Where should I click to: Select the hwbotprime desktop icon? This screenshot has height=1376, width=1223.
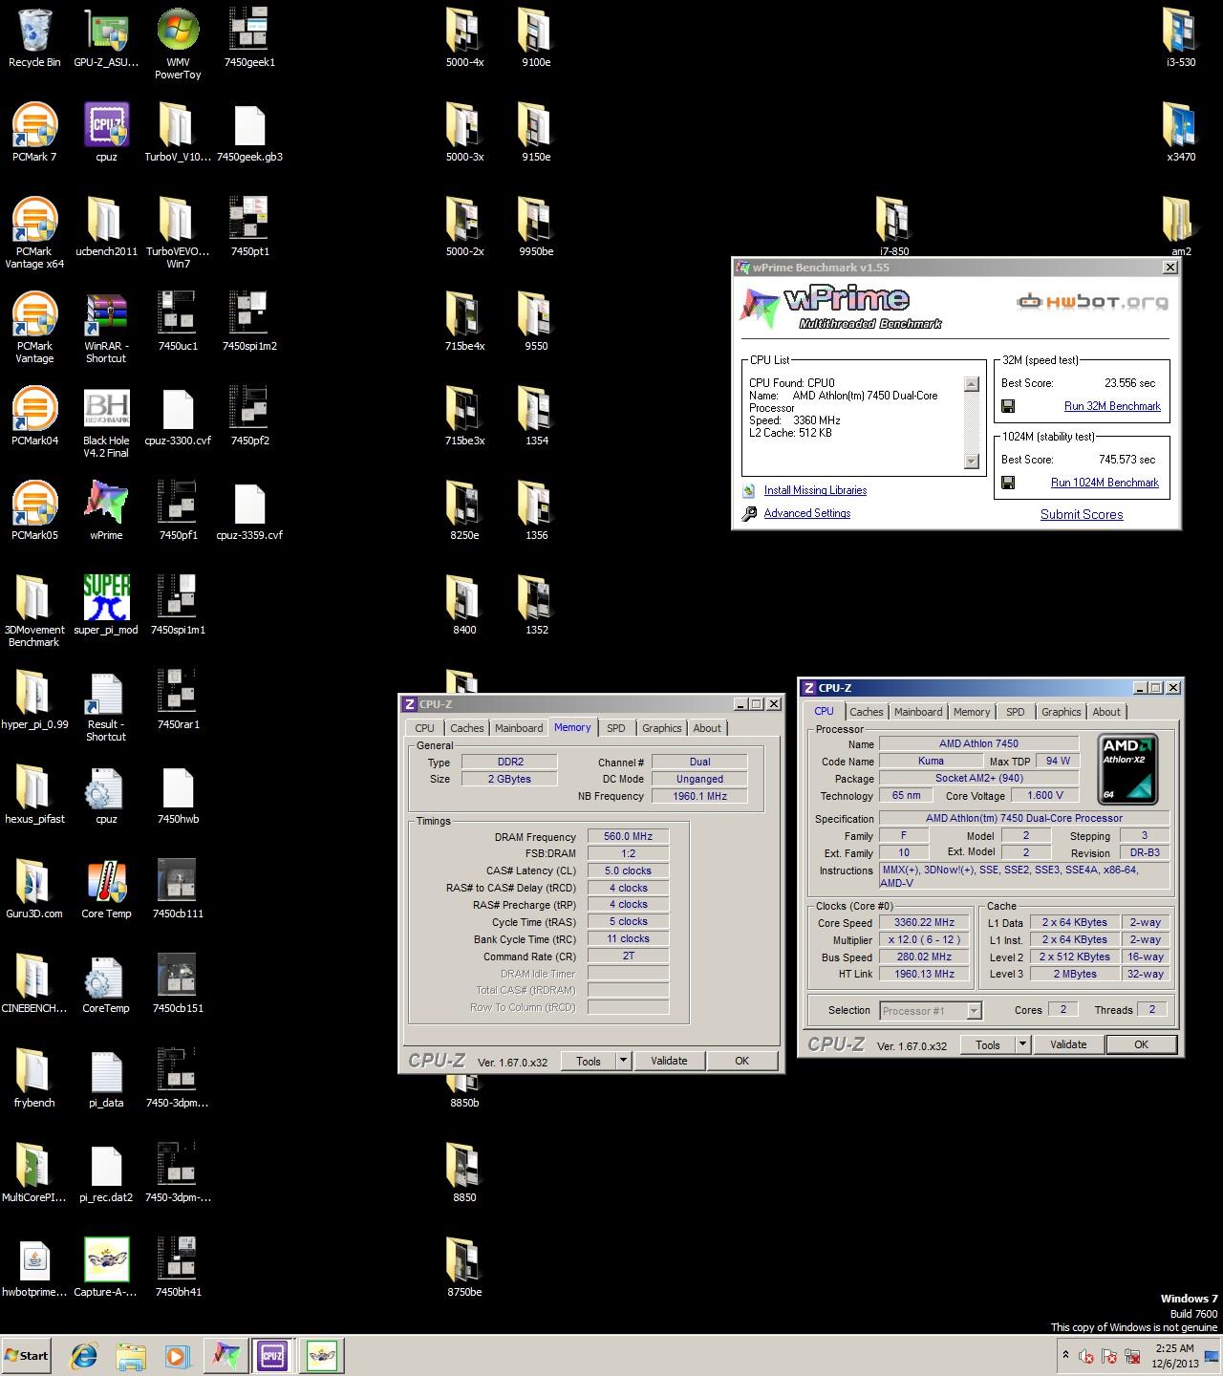(x=34, y=1267)
